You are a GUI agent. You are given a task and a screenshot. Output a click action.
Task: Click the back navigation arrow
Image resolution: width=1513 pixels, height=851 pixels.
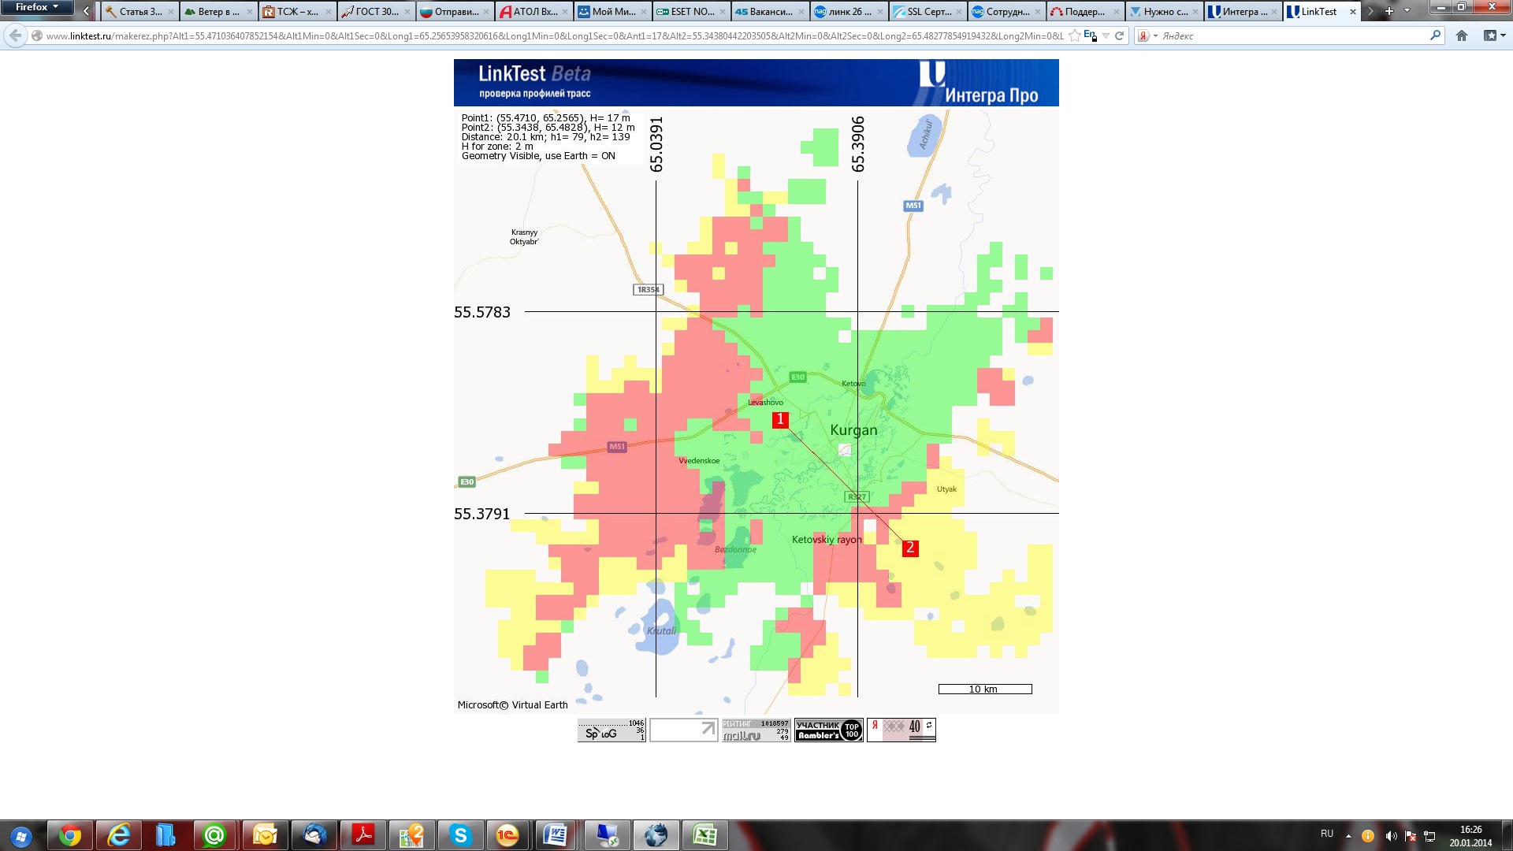(x=15, y=35)
